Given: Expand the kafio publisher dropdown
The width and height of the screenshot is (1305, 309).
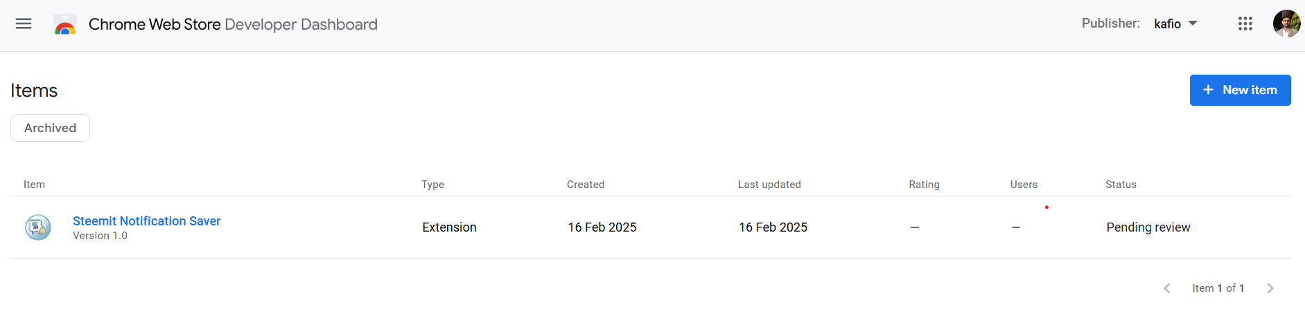Looking at the screenshot, I should [1175, 24].
